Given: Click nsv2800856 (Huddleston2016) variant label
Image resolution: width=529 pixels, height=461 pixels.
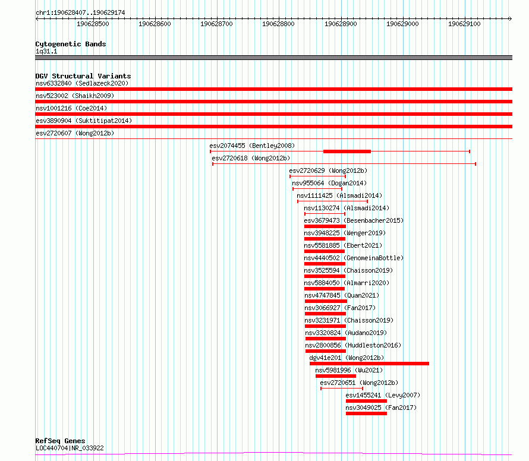Looking at the screenshot, I should tap(353, 345).
